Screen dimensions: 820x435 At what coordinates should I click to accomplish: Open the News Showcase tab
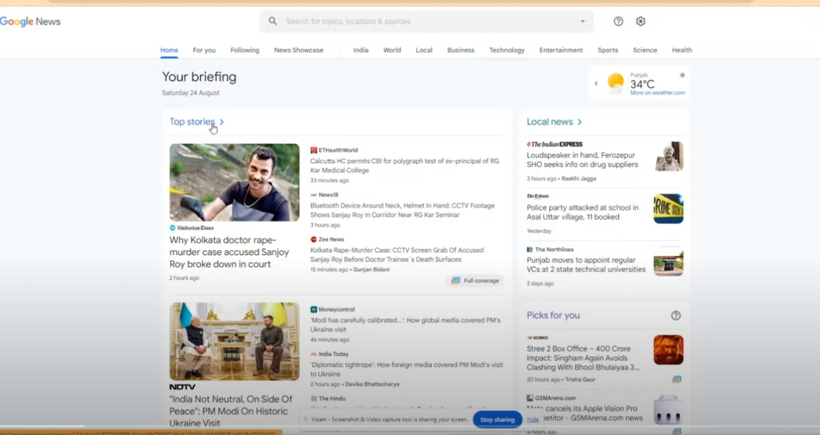pos(299,50)
